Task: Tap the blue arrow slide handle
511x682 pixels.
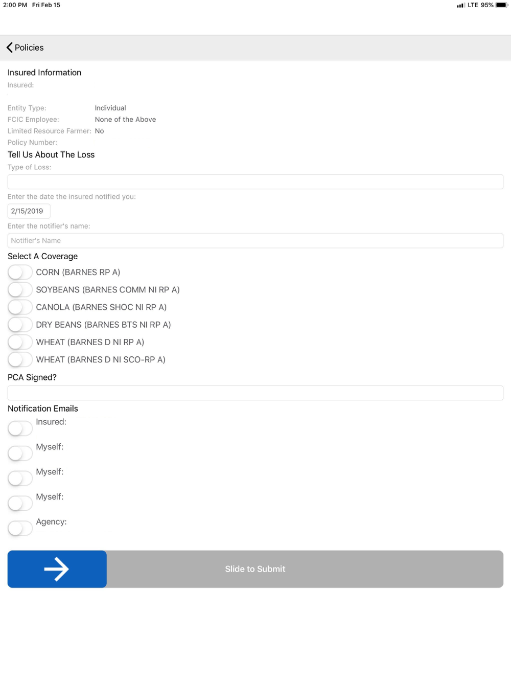Action: pyautogui.click(x=57, y=569)
